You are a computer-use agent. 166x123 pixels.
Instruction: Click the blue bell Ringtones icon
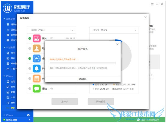(x=36, y=68)
